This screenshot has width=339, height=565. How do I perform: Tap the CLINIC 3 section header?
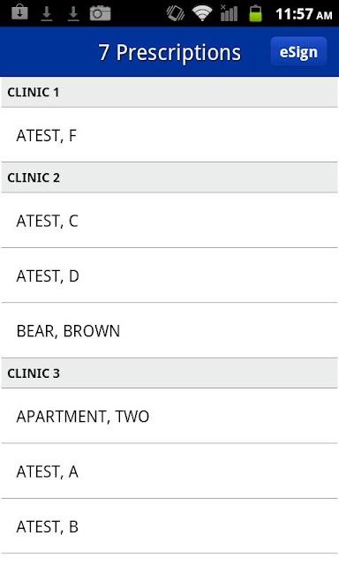point(169,373)
